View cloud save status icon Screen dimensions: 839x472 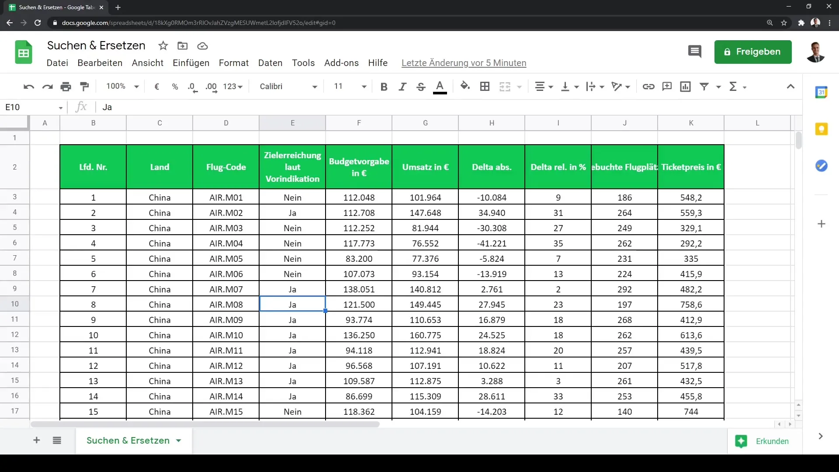coord(202,45)
